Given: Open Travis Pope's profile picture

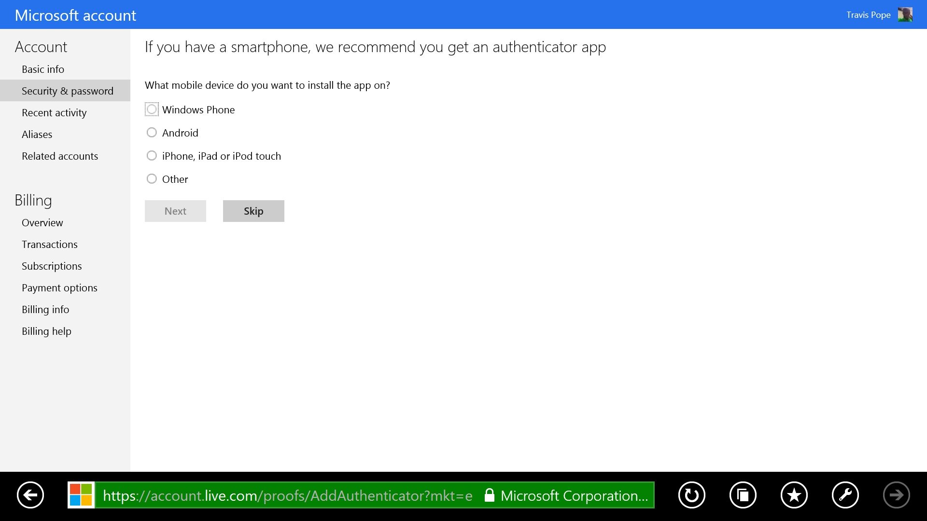Looking at the screenshot, I should coord(905,14).
